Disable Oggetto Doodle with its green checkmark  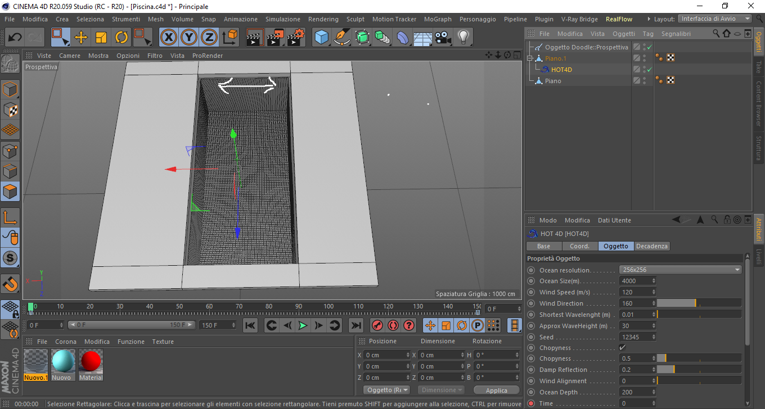click(649, 47)
